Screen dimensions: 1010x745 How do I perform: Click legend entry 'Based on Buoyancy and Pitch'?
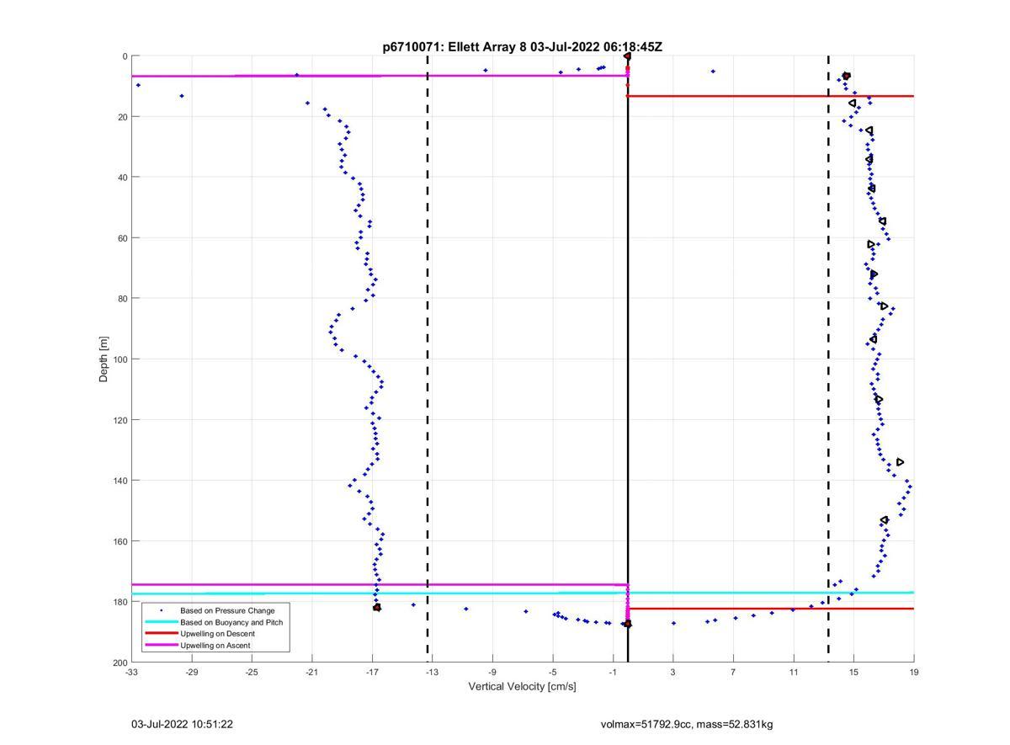pyautogui.click(x=231, y=622)
